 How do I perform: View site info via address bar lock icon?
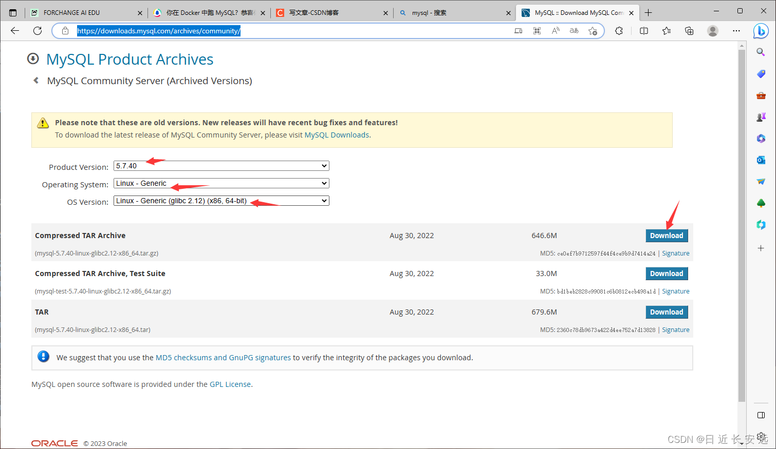65,31
